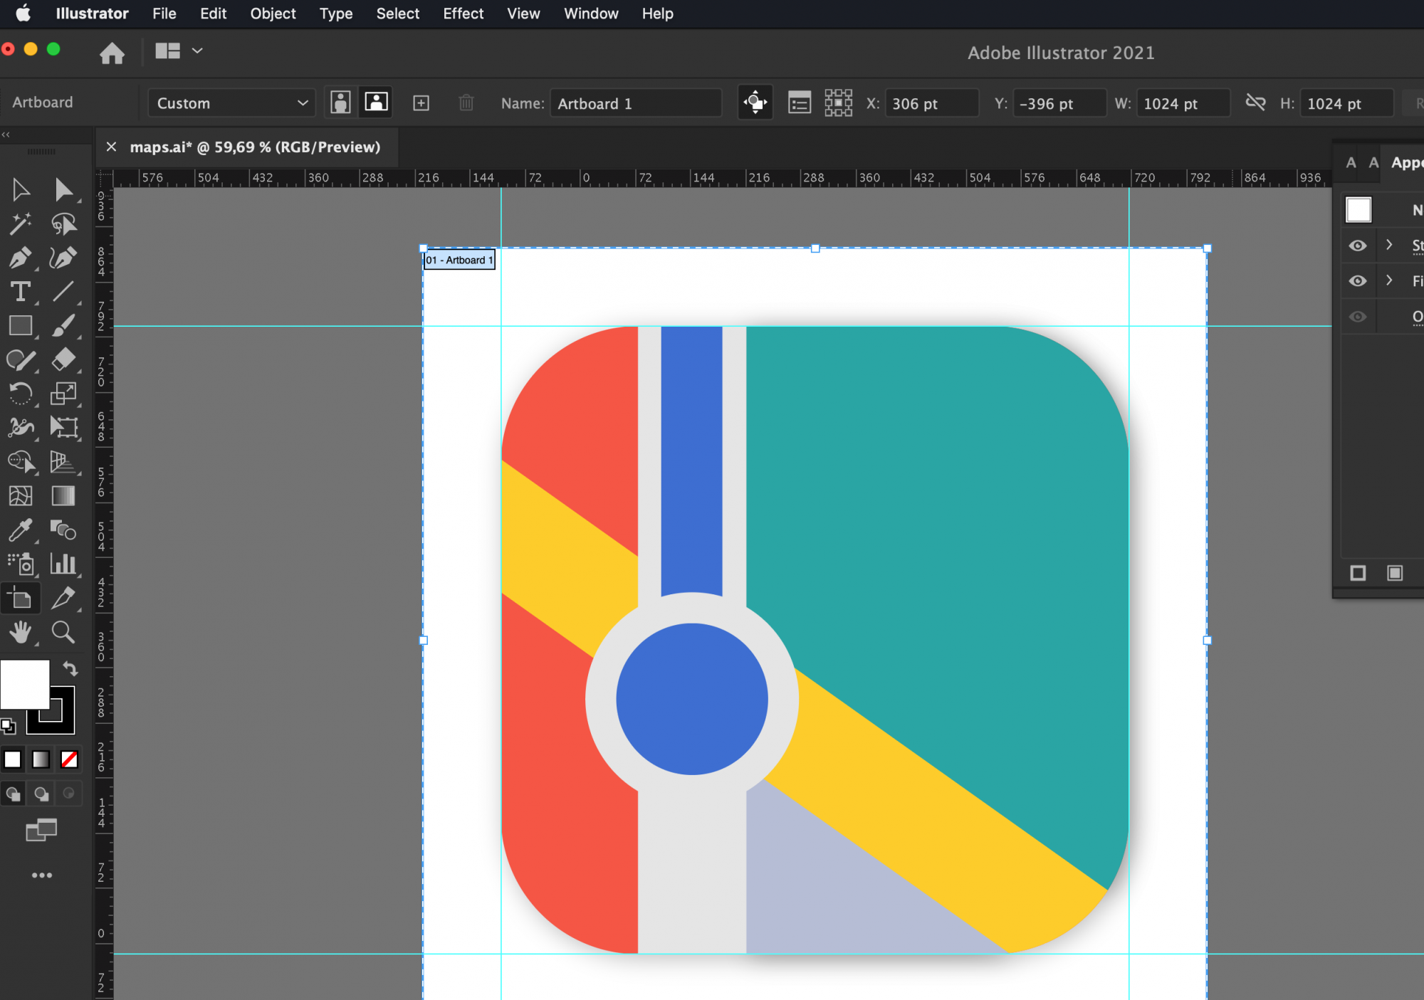This screenshot has width=1424, height=1000.
Task: Toggle constrain width and height proportions
Action: coord(1255,103)
